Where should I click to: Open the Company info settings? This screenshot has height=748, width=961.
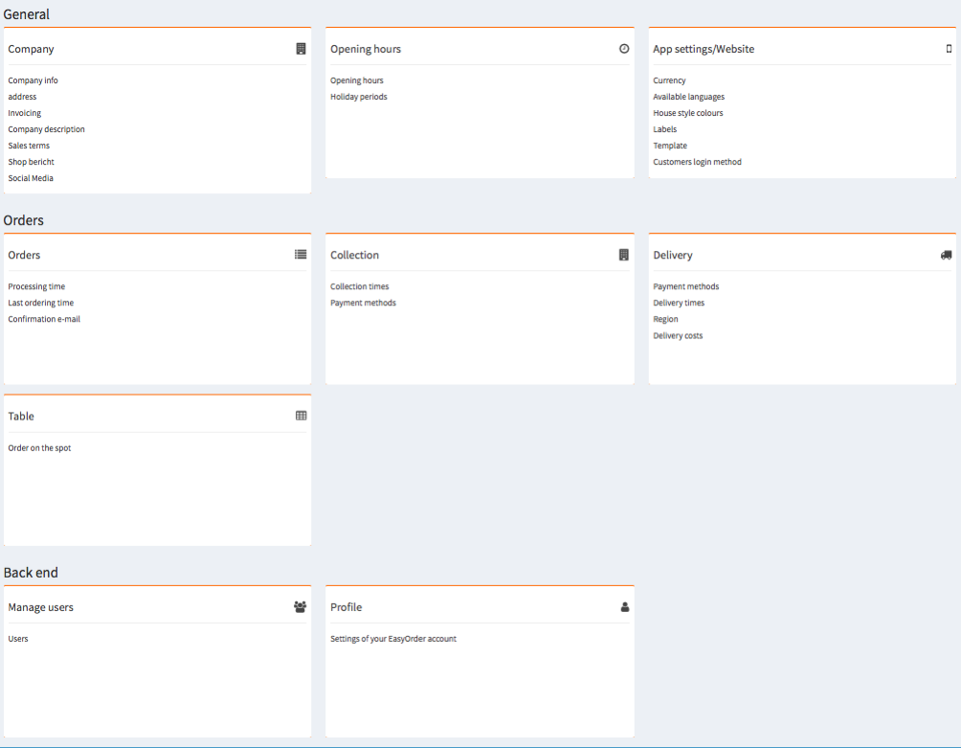pyautogui.click(x=33, y=80)
